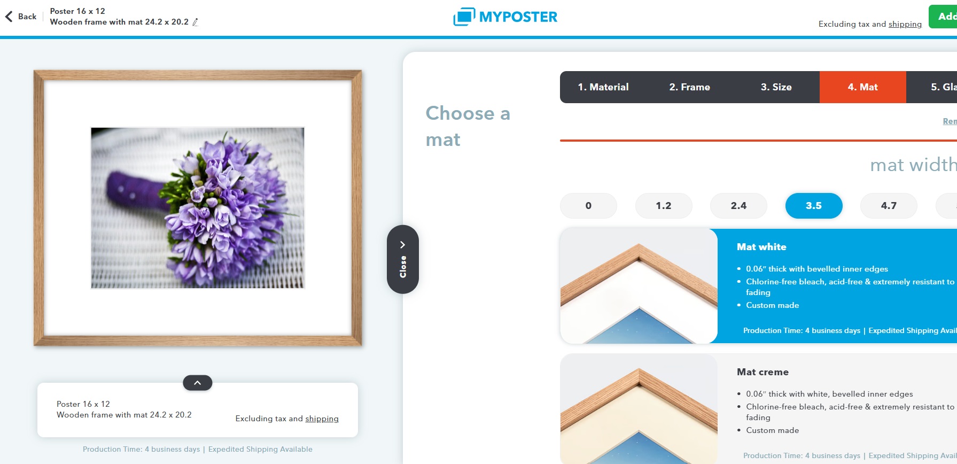Viewport: 957px width, 464px height.
Task: Expand the order summary with up chevron
Action: pyautogui.click(x=198, y=383)
